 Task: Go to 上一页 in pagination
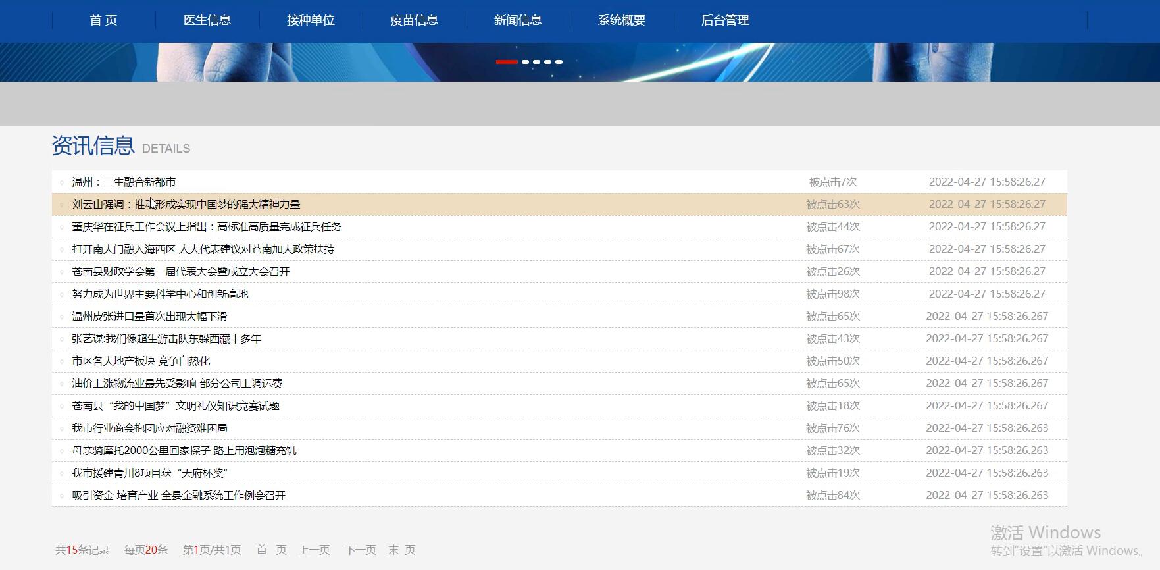pos(315,550)
